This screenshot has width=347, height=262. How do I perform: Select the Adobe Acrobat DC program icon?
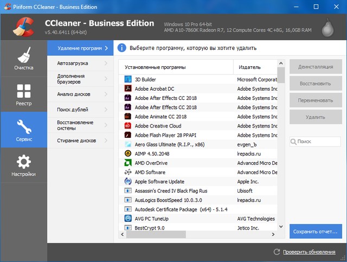click(128, 88)
